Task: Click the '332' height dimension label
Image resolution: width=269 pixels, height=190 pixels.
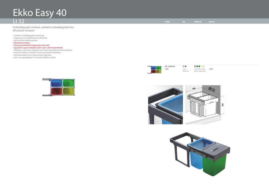Action: click(223, 105)
